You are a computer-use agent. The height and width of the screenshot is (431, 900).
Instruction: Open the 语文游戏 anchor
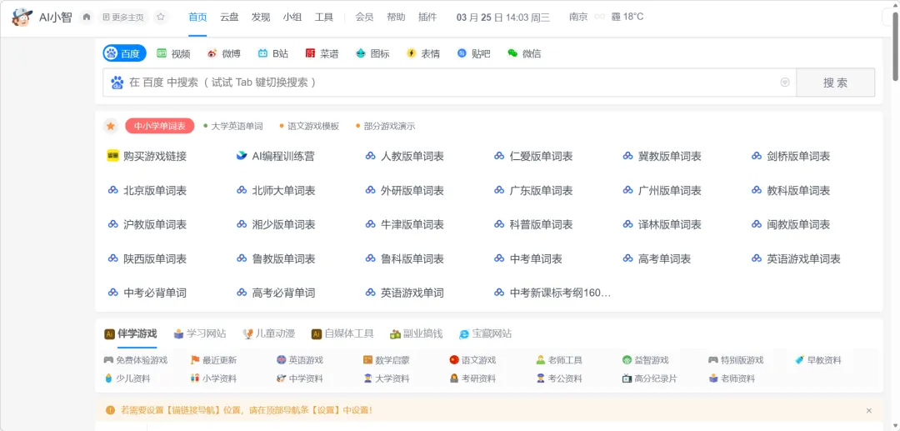point(472,360)
